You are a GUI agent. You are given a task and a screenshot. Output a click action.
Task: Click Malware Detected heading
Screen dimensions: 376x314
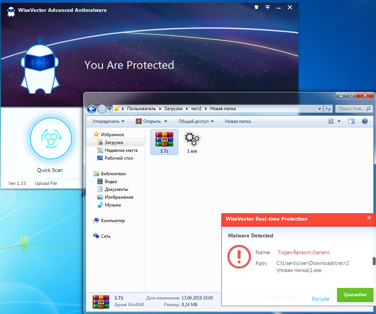coord(250,235)
